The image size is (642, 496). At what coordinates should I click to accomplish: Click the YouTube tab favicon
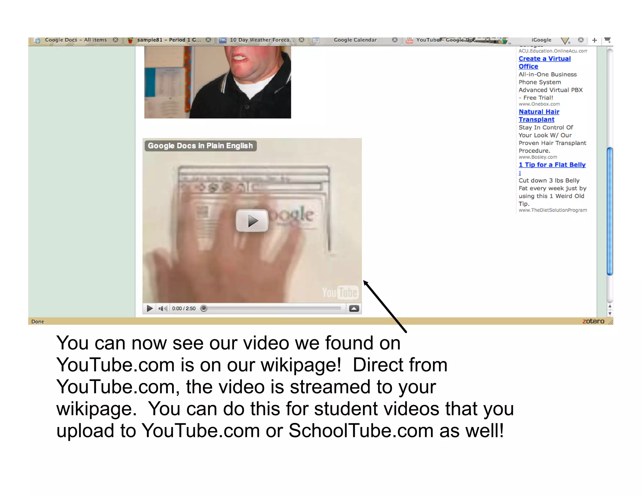click(409, 40)
